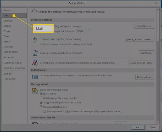Click the reading pane layout icon
Image resolution: width=162 pixels, height=132 pixels.
[x=35, y=77]
